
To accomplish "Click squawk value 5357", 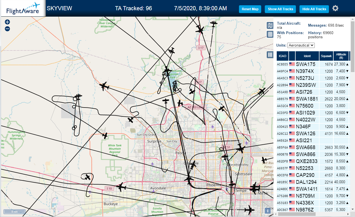I will coord(329,210).
